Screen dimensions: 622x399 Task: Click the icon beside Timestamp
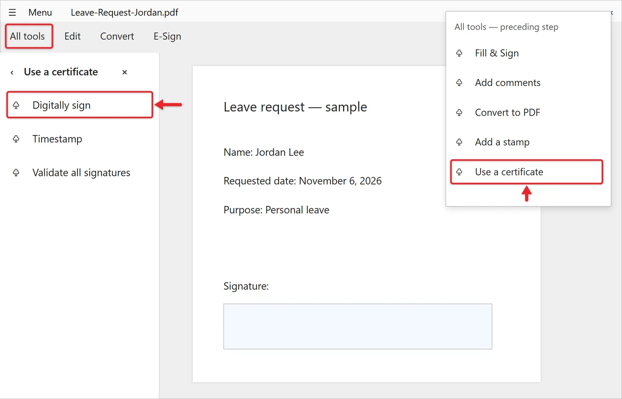pos(16,139)
